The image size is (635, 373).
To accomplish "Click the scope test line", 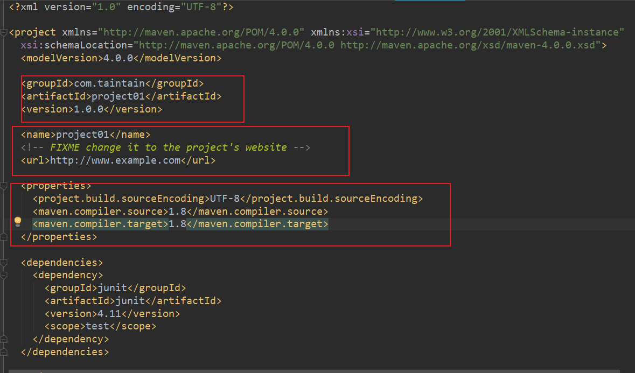I will [100, 326].
